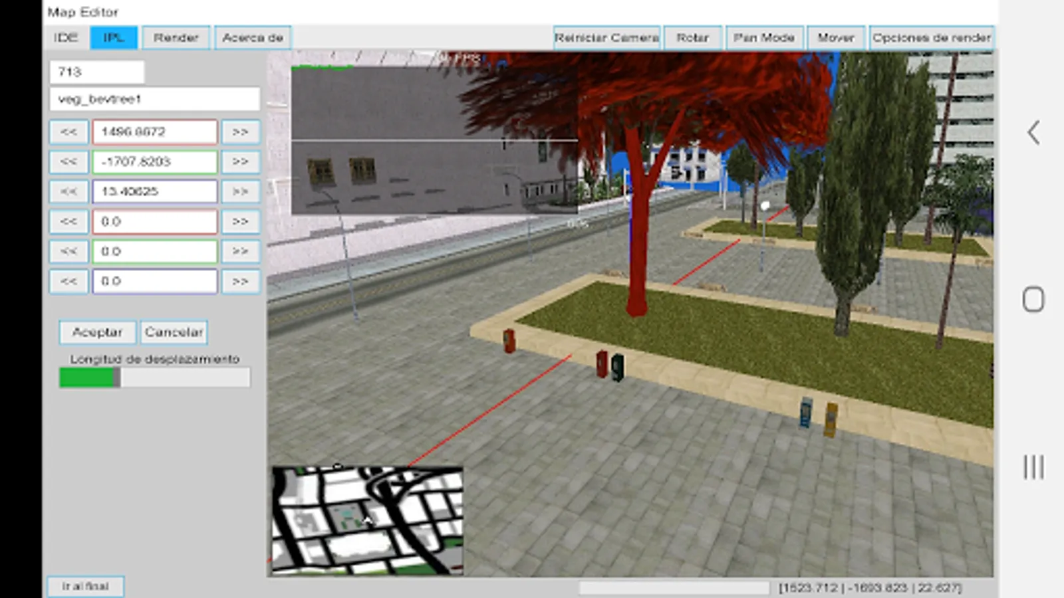The width and height of the screenshot is (1064, 598).
Task: Click the green-bordered rotation field 0.0
Action: (155, 251)
